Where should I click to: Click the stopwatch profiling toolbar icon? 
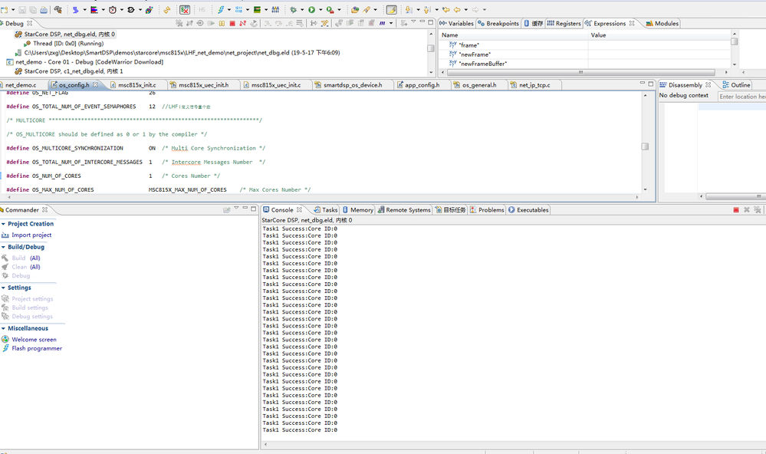113,10
